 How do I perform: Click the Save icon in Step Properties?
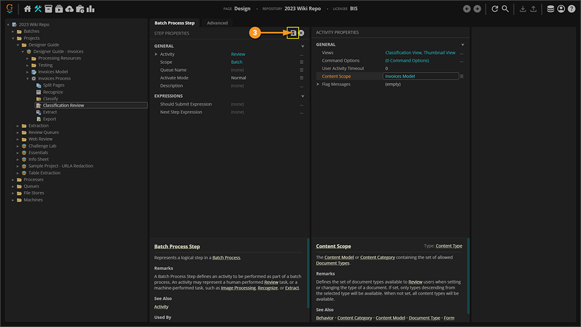click(x=293, y=33)
